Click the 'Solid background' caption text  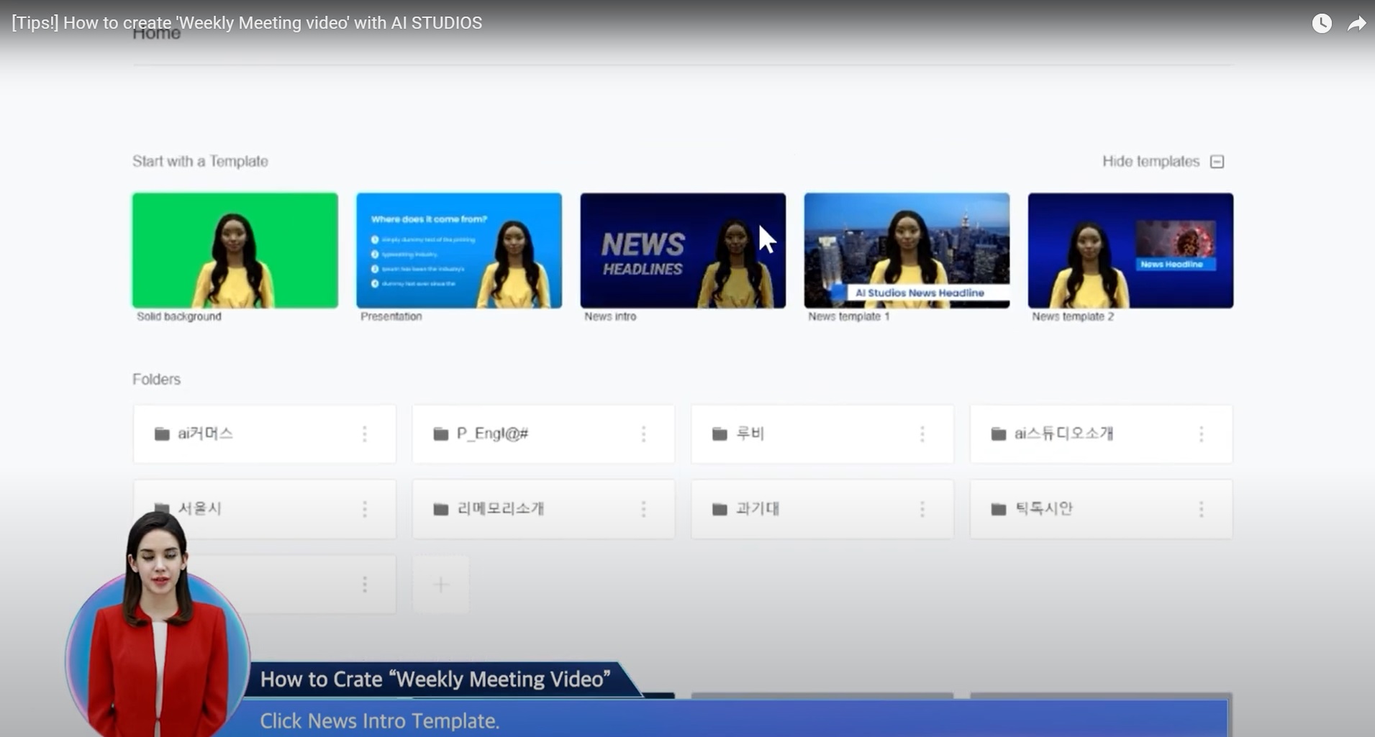pyautogui.click(x=179, y=316)
